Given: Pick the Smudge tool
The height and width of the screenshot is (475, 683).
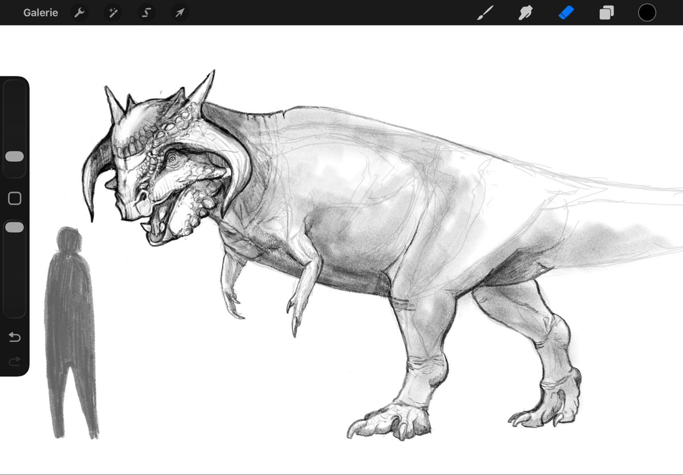Looking at the screenshot, I should [524, 13].
